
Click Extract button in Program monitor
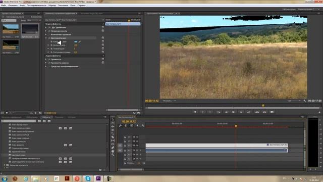click(264, 112)
